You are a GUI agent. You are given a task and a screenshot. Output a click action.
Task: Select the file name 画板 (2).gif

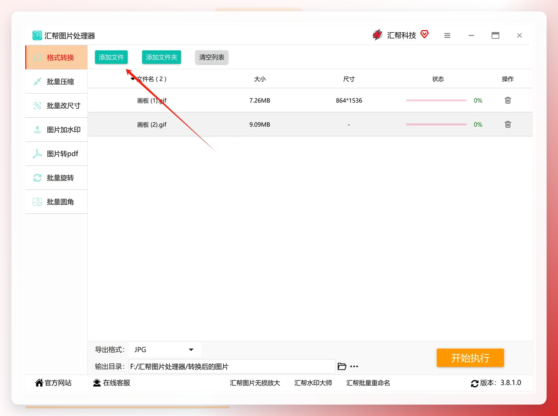[x=152, y=125]
